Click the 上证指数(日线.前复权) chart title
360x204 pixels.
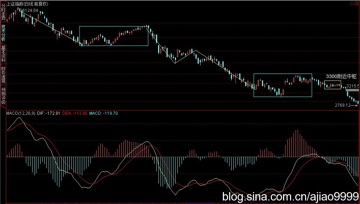click(28, 4)
